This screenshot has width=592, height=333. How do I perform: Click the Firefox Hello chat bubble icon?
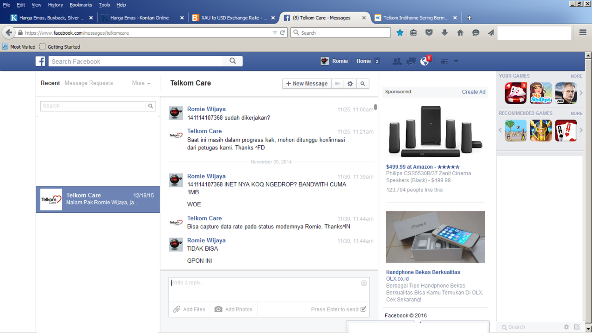[x=475, y=33]
